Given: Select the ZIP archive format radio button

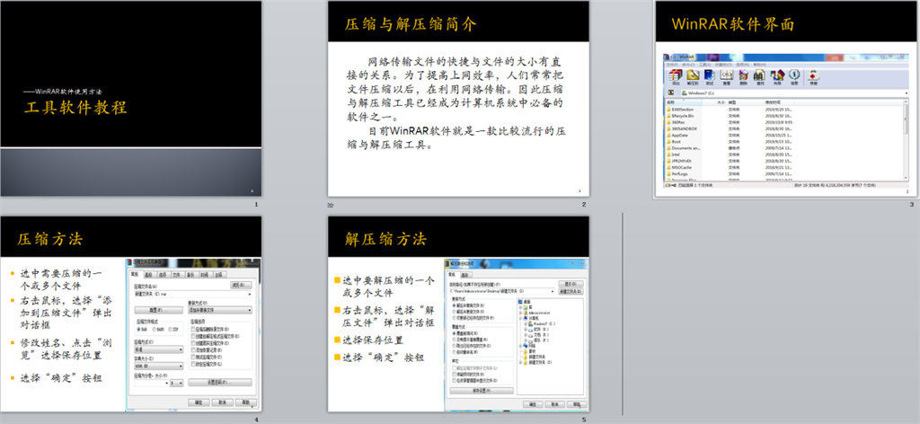Looking at the screenshot, I should tap(170, 330).
